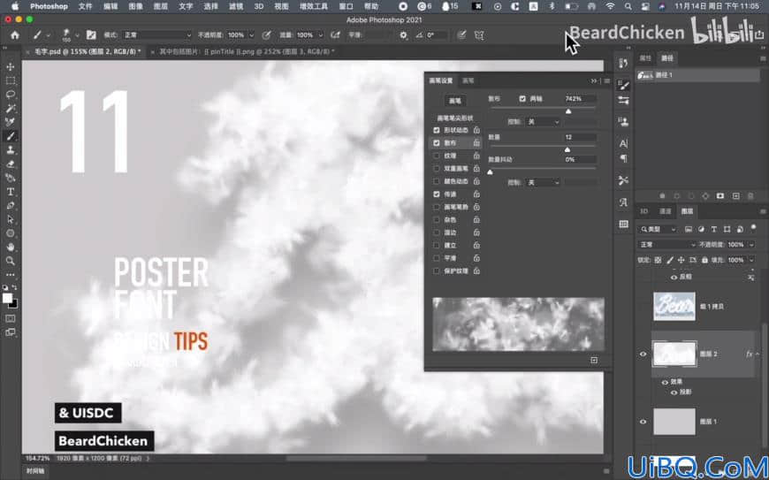Open layer filter 类型 dropdown
Viewport: 769px width, 480px height.
click(659, 229)
